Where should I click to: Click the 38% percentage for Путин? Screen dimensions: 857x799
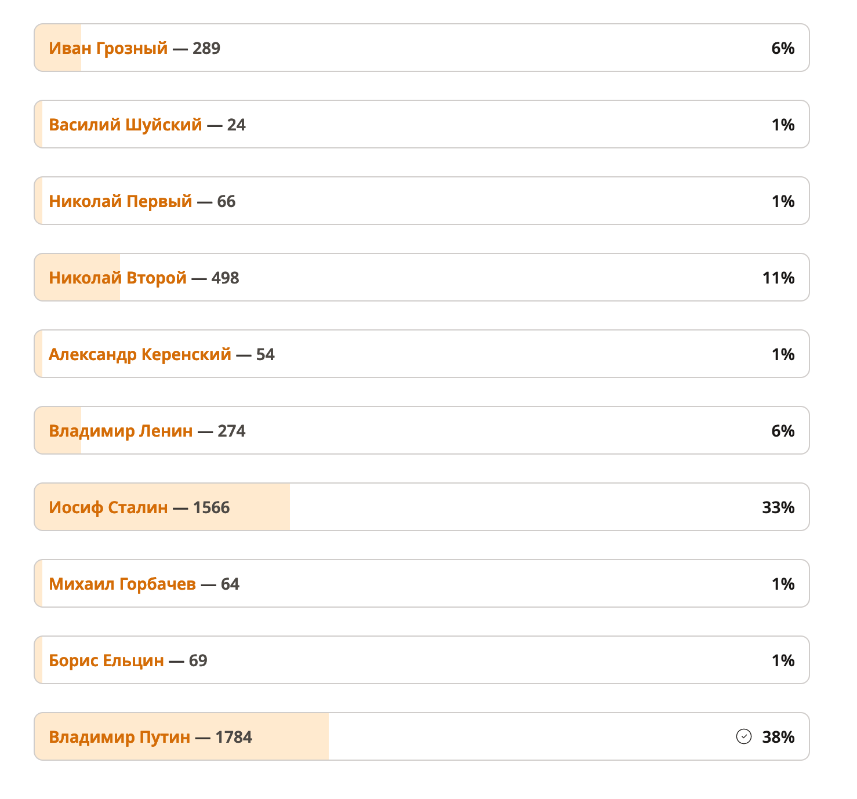[778, 737]
